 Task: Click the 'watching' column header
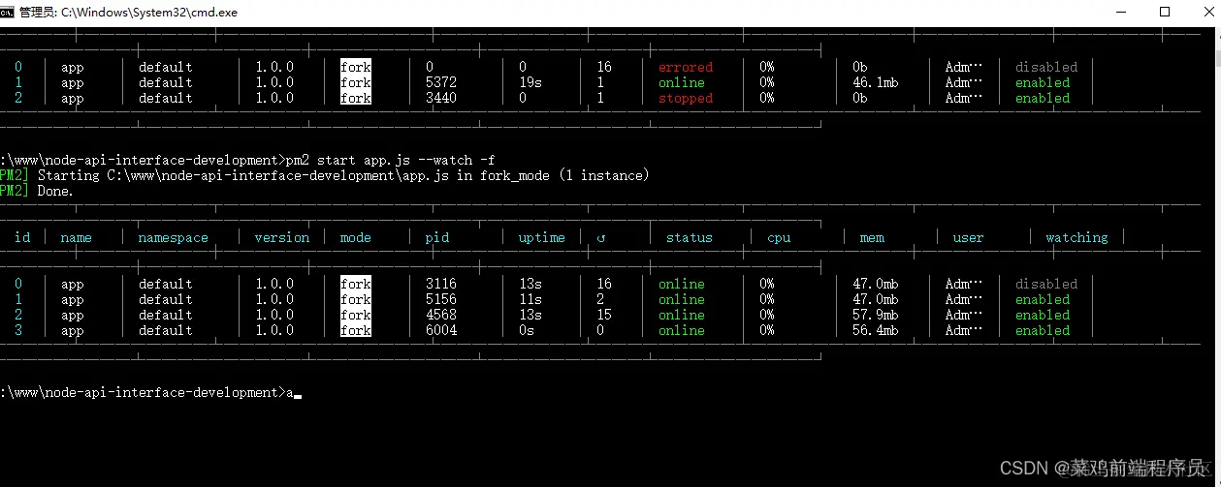pos(1077,237)
